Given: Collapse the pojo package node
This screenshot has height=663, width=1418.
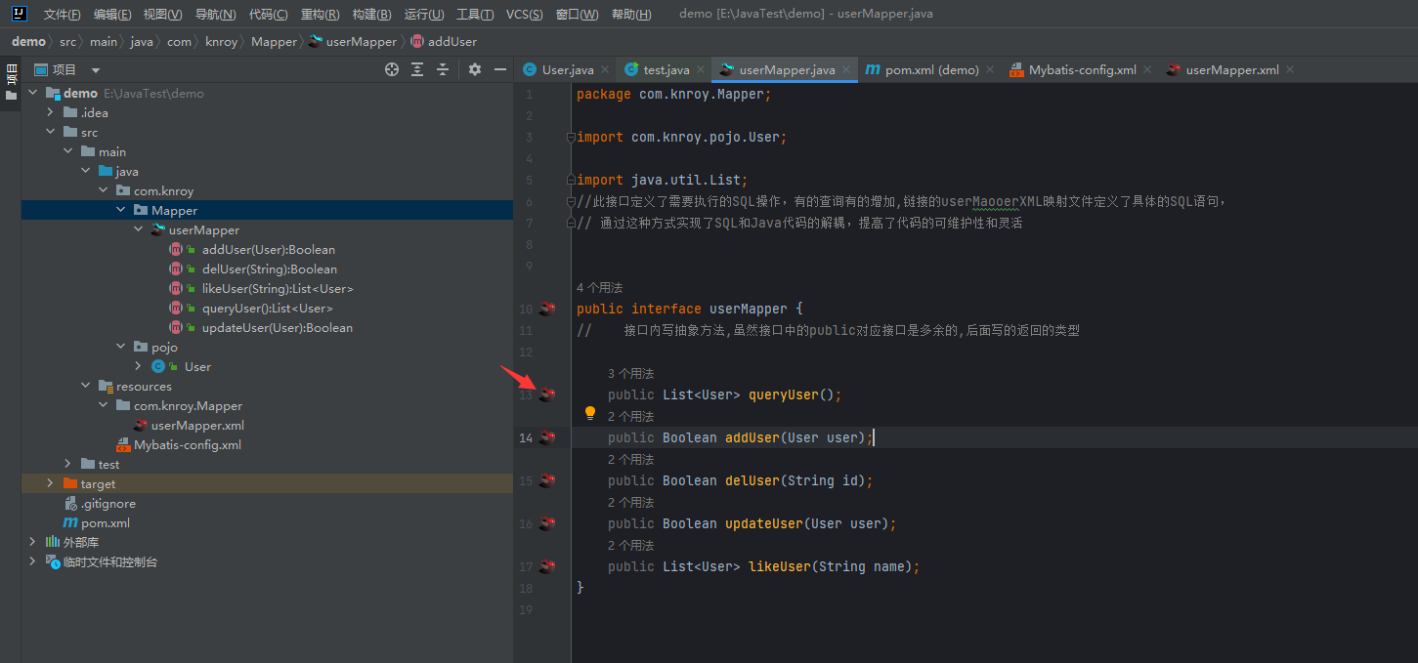Looking at the screenshot, I should [120, 348].
